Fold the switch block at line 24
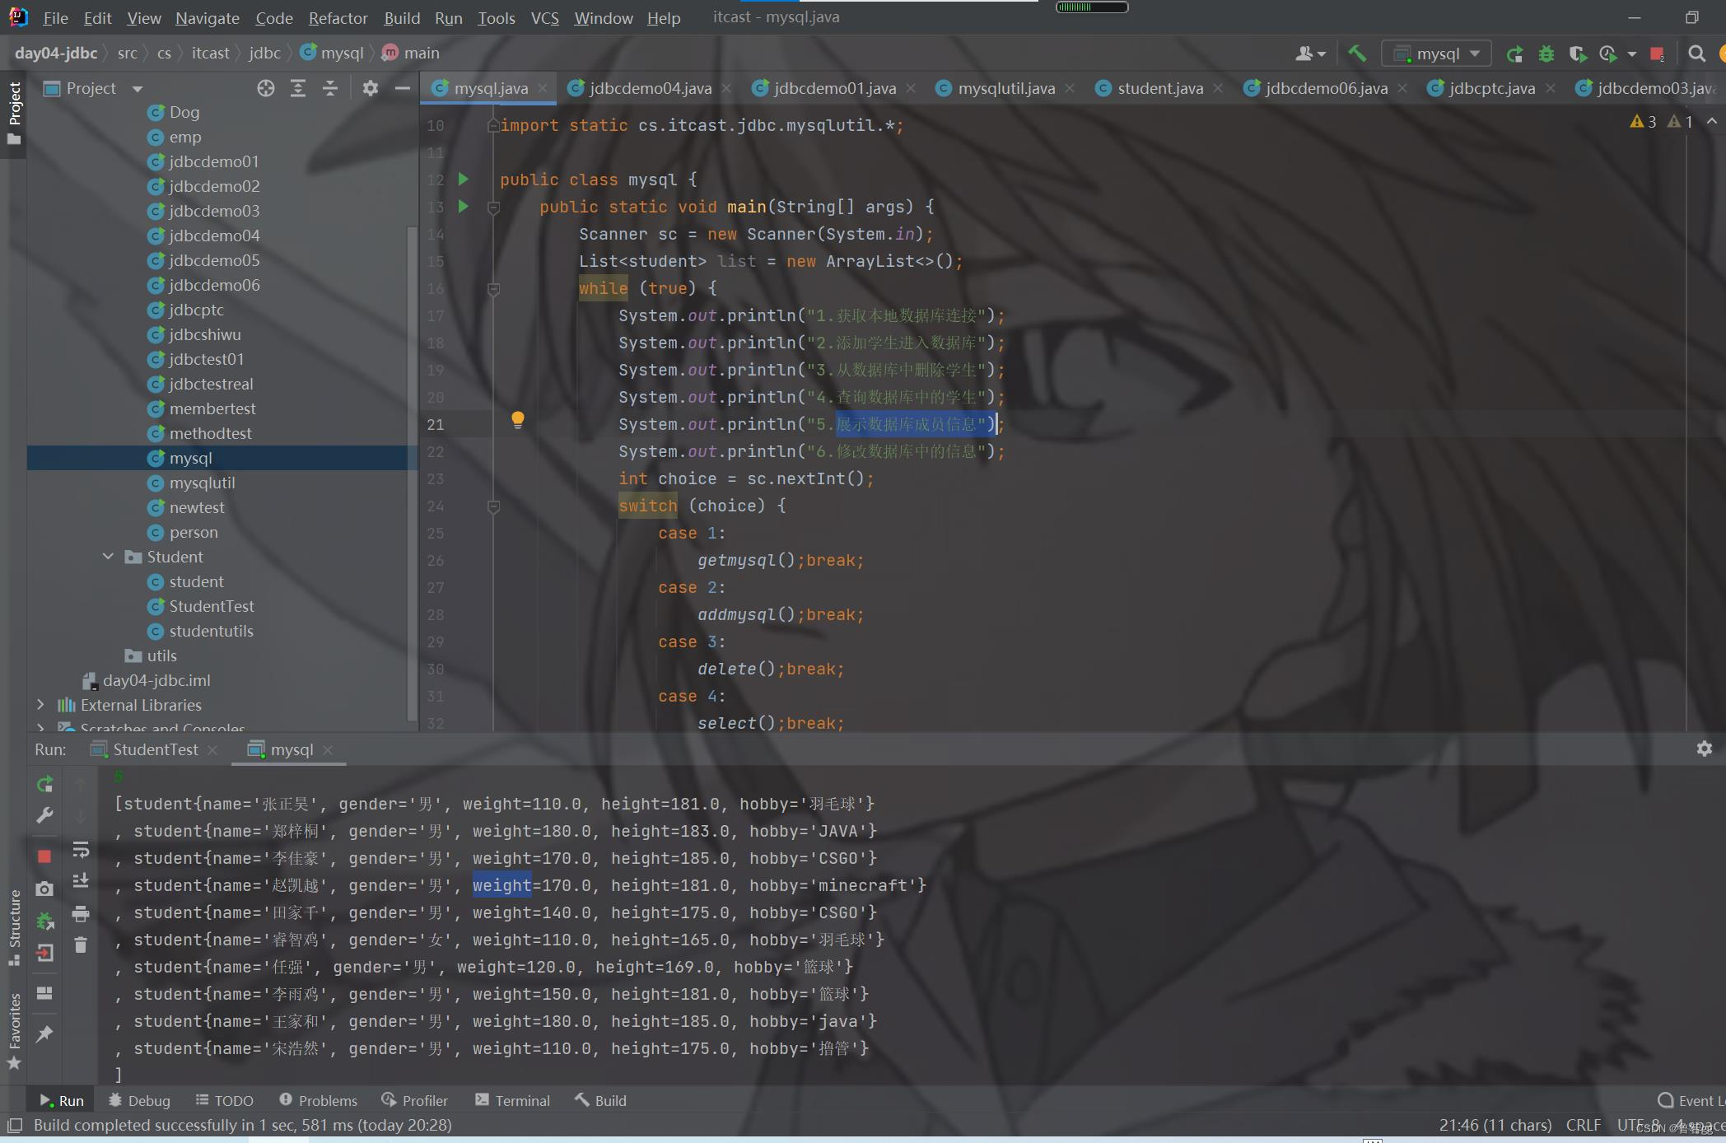1726x1143 pixels. pos(494,506)
